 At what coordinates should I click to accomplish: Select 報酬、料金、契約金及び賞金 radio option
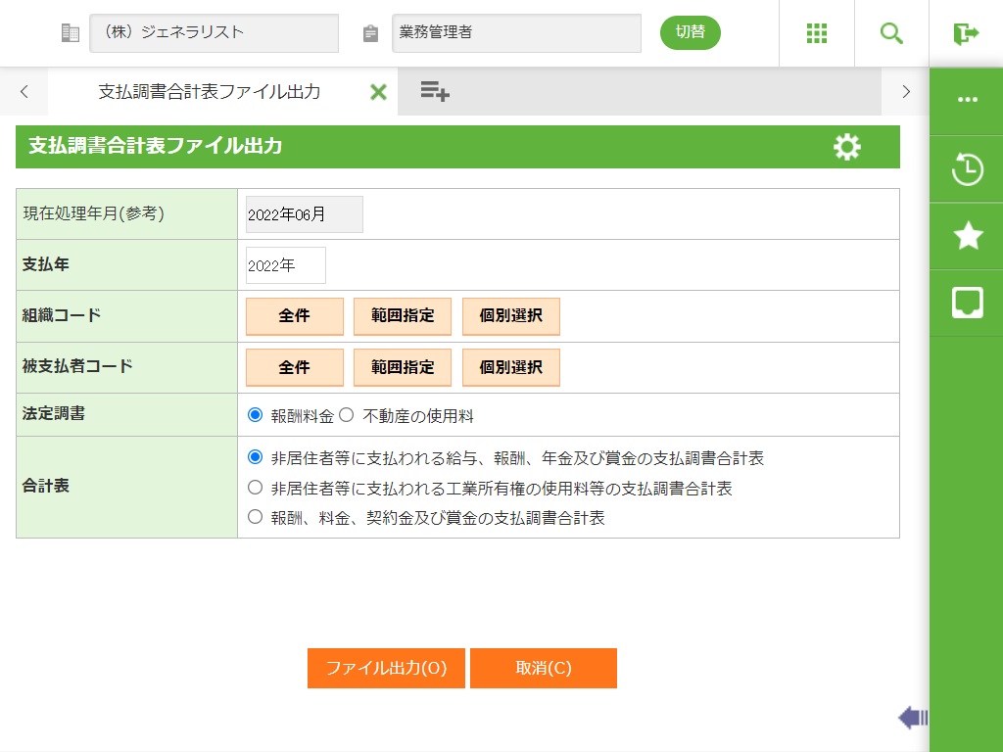click(256, 517)
